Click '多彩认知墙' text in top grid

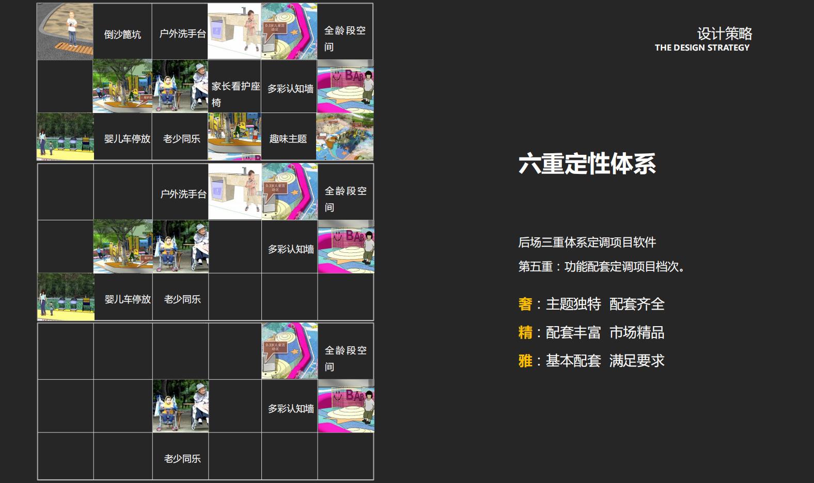click(290, 89)
